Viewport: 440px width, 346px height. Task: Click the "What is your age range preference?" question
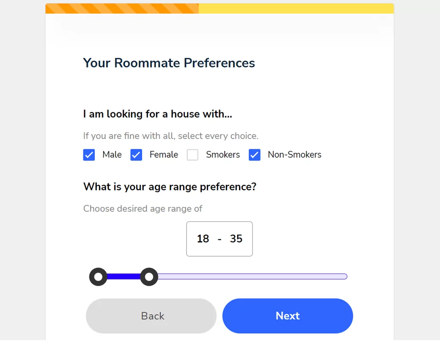(170, 187)
